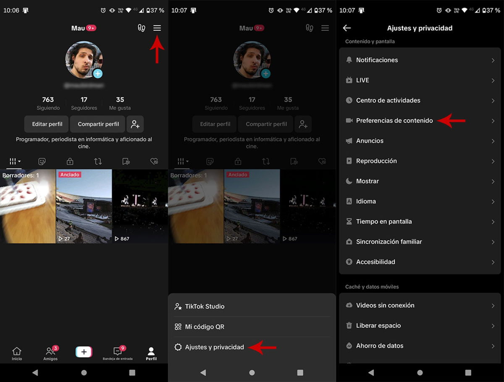
Task: Tap the chevron on the Anuncios row
Action: pos(493,141)
